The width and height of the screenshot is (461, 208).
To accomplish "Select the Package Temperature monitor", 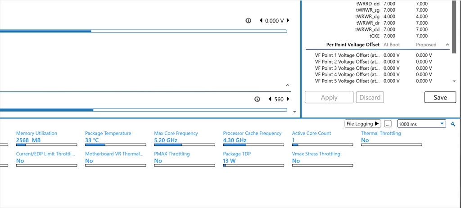I will click(108, 133).
